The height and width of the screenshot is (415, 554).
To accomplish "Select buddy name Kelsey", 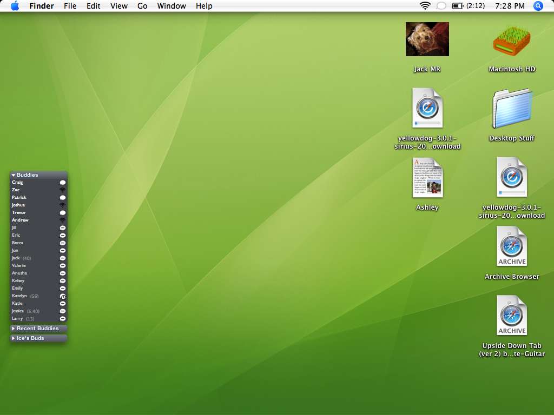I will [18, 281].
